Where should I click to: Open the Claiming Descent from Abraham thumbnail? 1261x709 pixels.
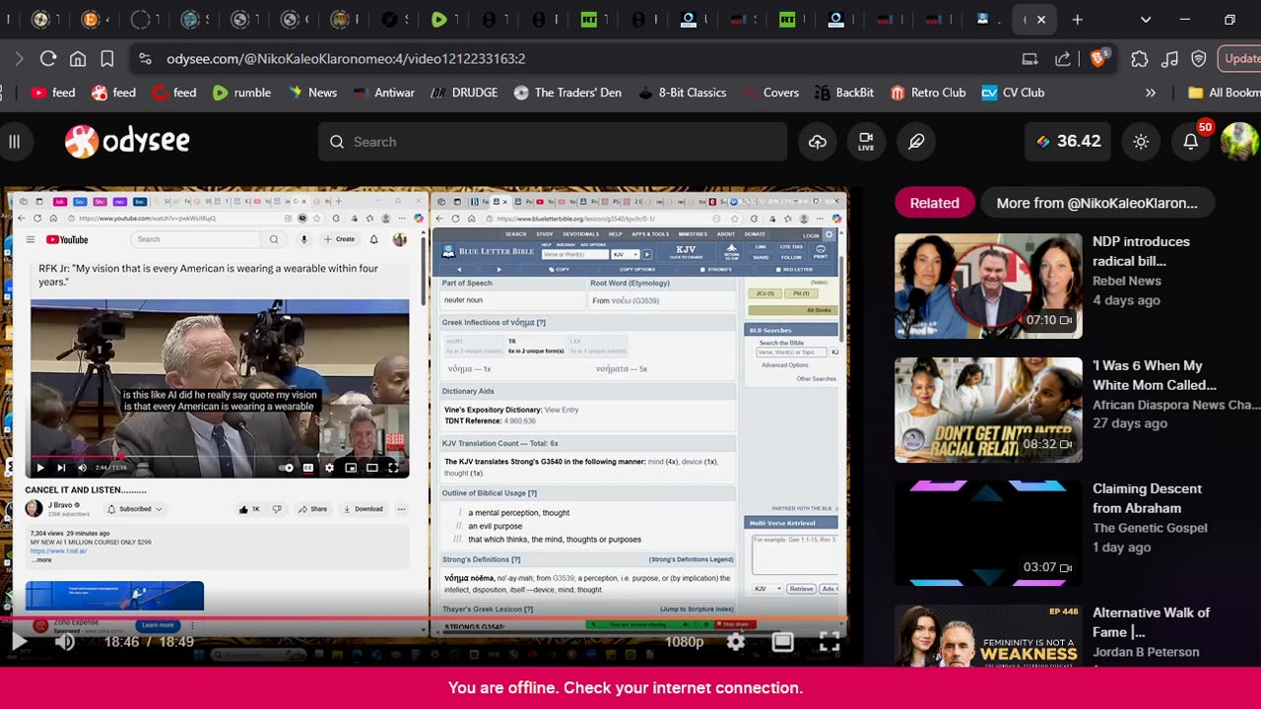[988, 533]
